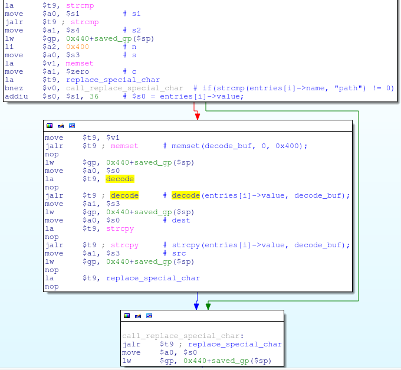401x370 pixels.
Task: Click call_replace_special_char target in the bnez line
Action: pos(124,88)
